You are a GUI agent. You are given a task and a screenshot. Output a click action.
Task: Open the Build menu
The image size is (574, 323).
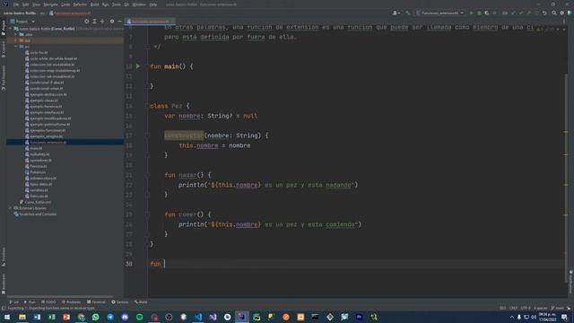click(x=94, y=4)
